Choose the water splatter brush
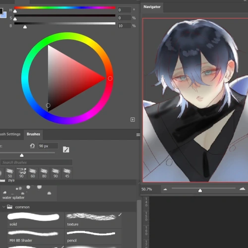The width and height of the screenshot is (248, 248). [x=29, y=193]
